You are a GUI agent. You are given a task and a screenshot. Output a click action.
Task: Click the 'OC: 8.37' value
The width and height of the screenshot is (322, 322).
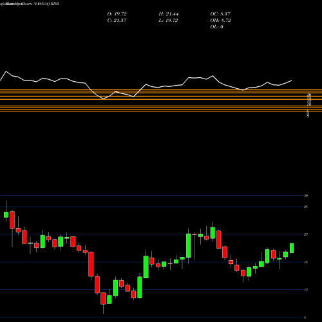point(220,14)
